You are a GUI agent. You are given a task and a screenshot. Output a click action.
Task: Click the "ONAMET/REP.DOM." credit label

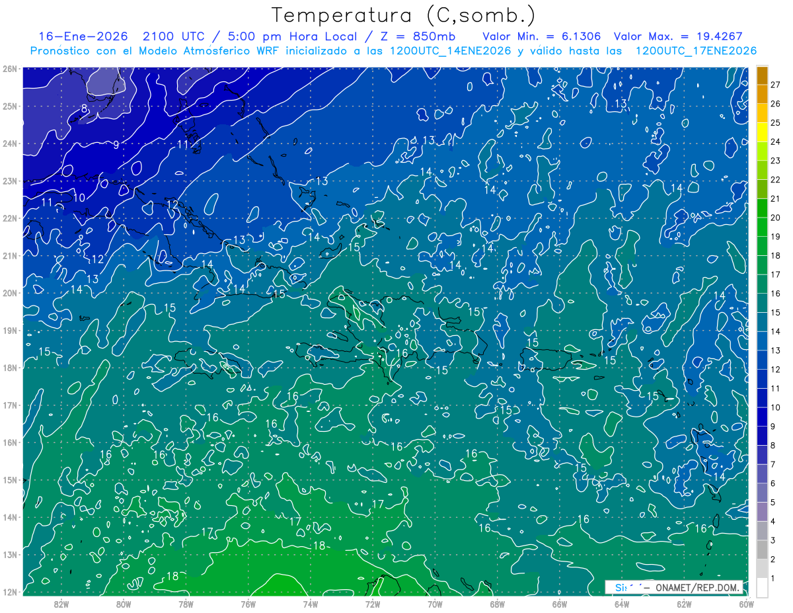click(x=697, y=588)
